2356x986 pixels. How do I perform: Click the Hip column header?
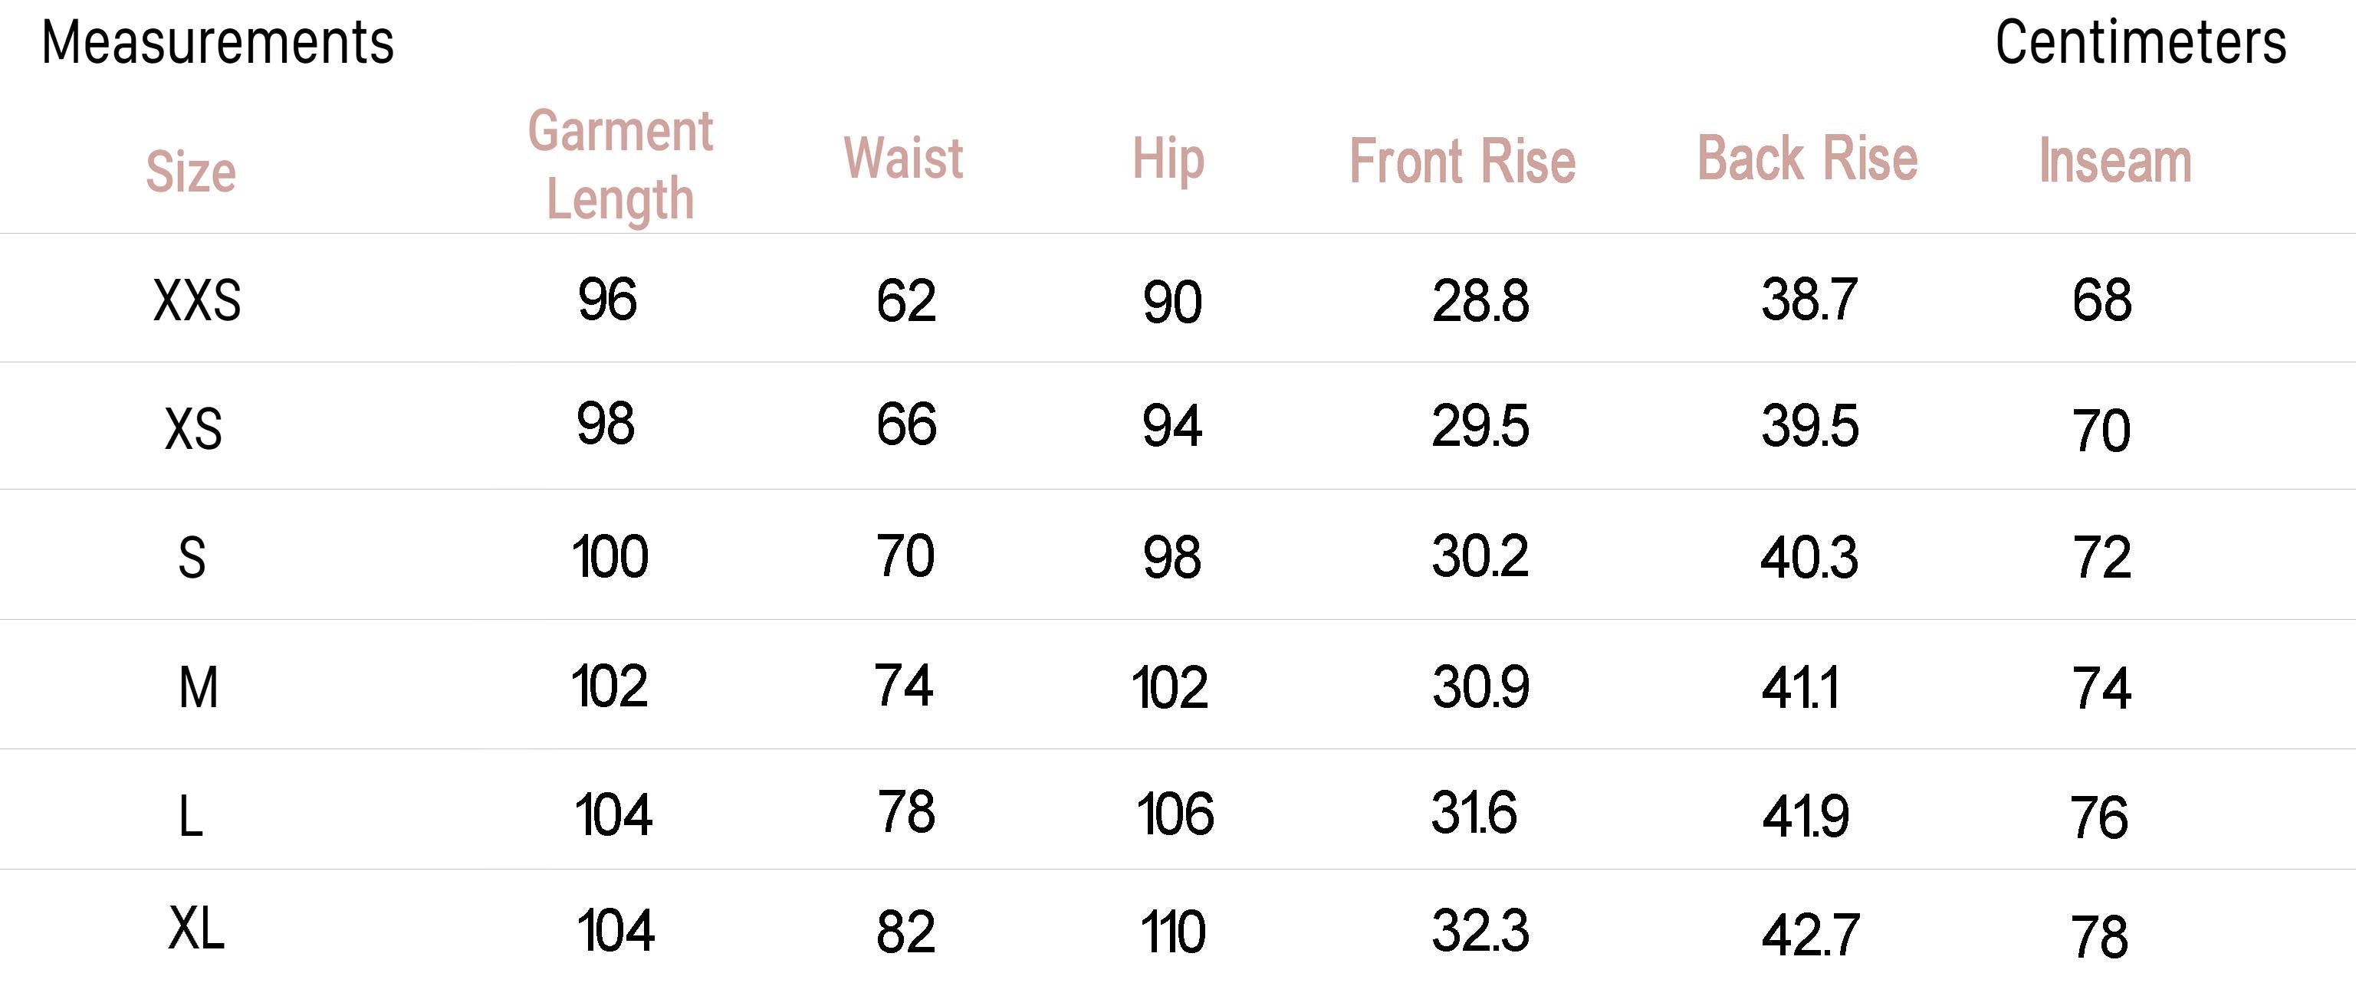(1168, 159)
